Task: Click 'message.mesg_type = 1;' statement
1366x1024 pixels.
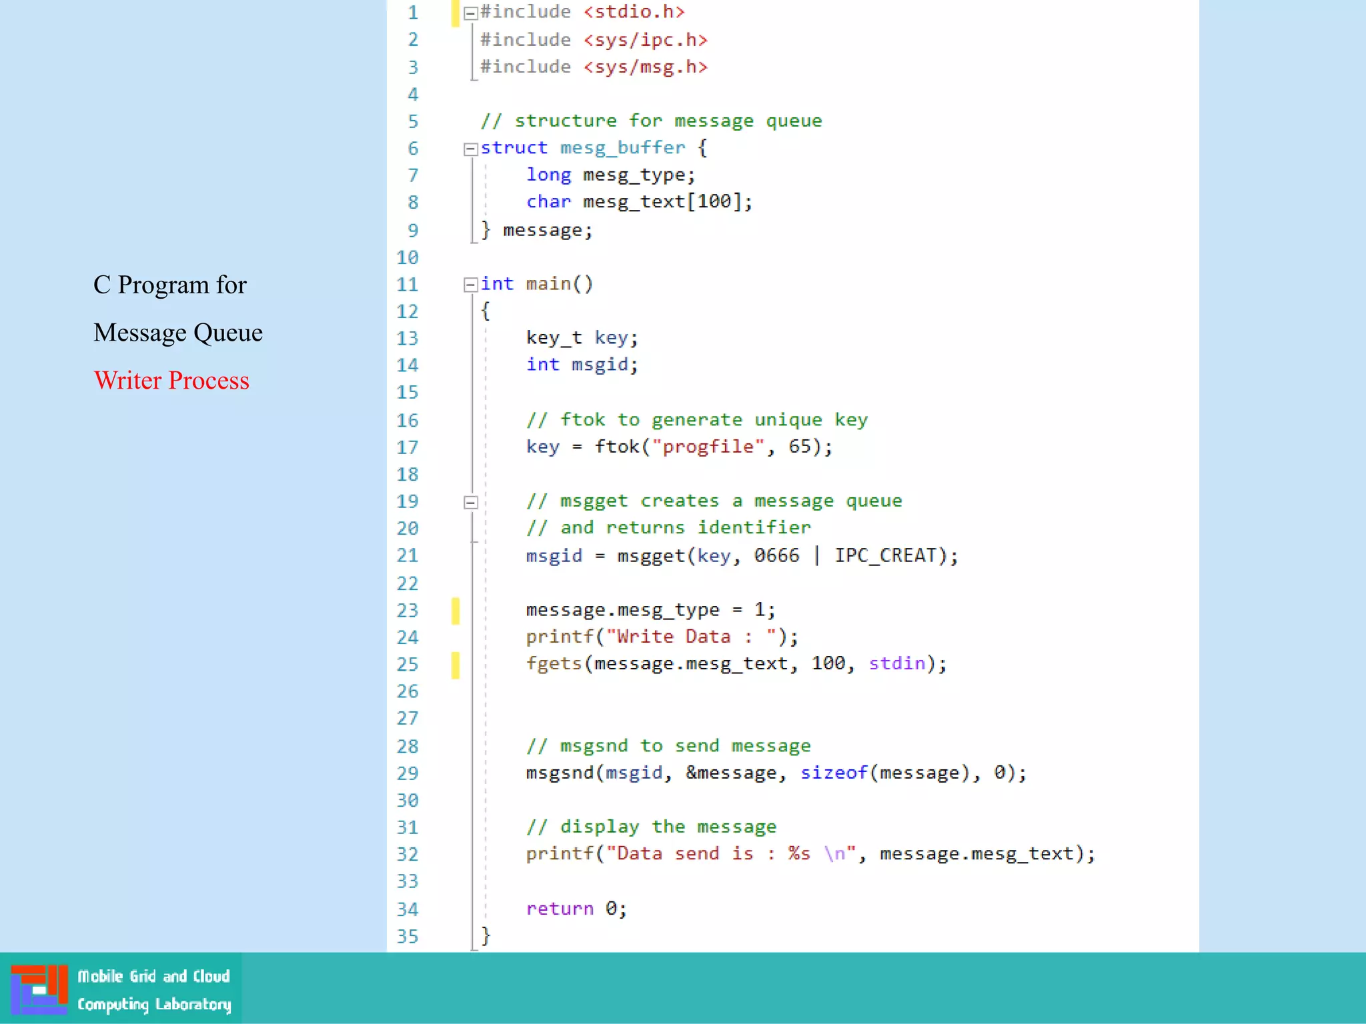Action: 650,610
